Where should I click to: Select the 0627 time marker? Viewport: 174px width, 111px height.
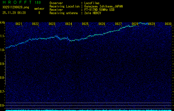(x=118, y=24)
